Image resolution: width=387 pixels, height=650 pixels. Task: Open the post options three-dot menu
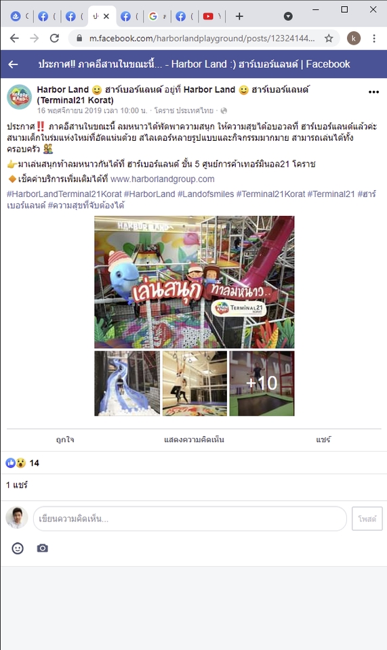[x=373, y=92]
